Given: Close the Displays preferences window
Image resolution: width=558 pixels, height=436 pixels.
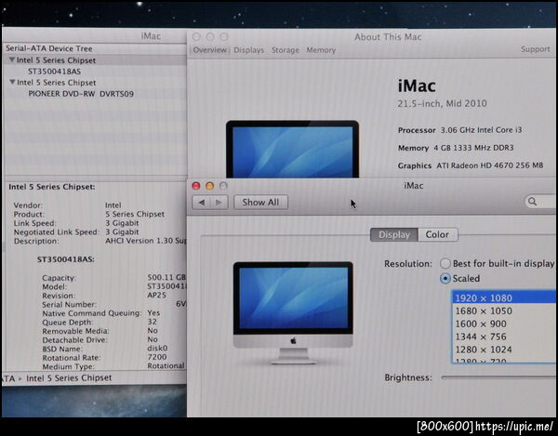Looking at the screenshot, I should pyautogui.click(x=196, y=186).
